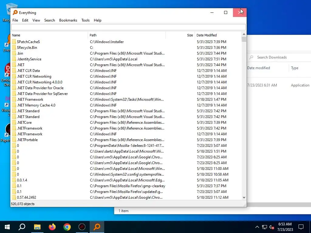Click path C:\Windows\Installer
This screenshot has height=233, width=311.
click(x=107, y=42)
